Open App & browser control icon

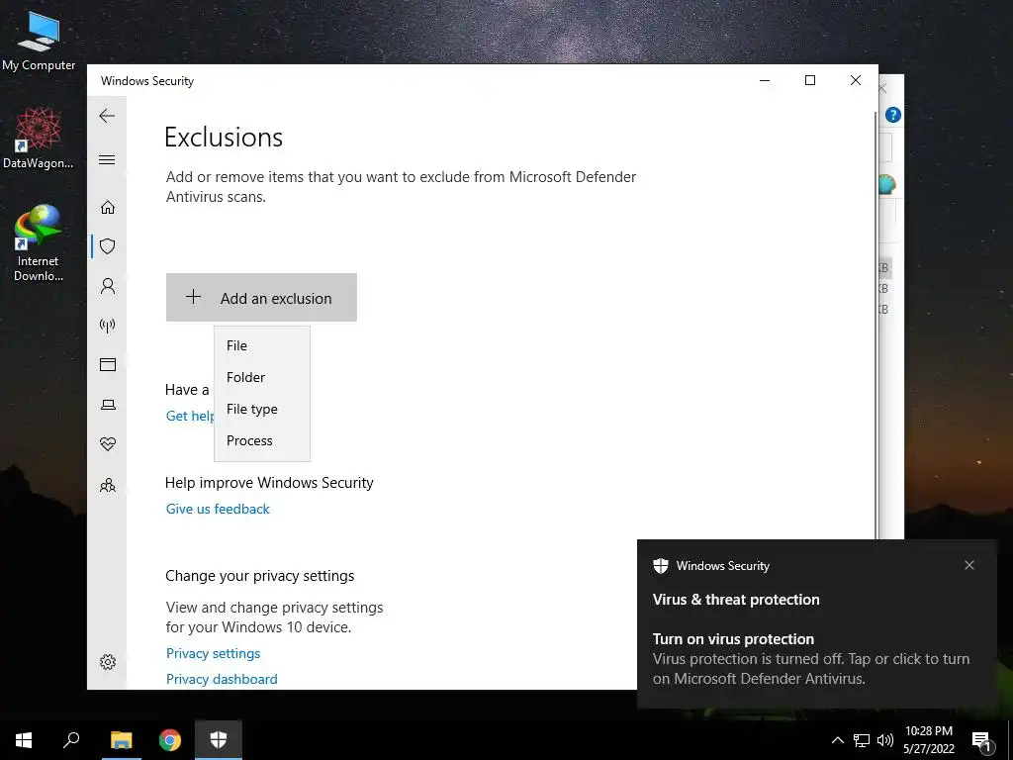[x=107, y=364]
